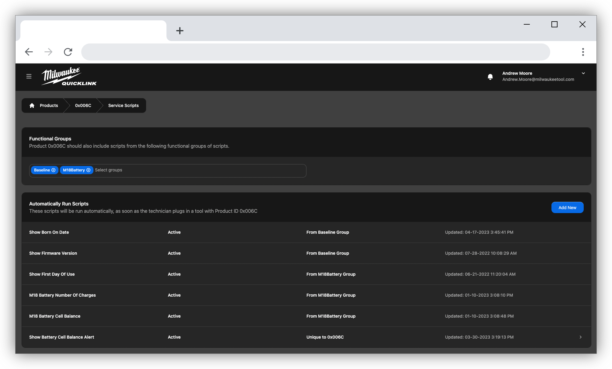Image resolution: width=612 pixels, height=369 pixels.
Task: Open the Show Battery Cell Balance Alert chevron
Action: click(581, 337)
